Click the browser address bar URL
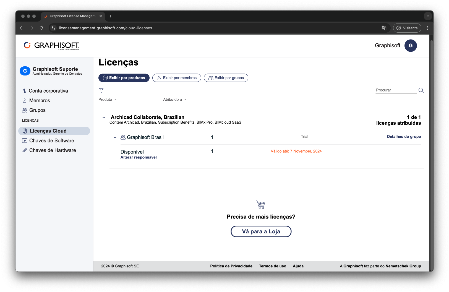 coord(105,28)
